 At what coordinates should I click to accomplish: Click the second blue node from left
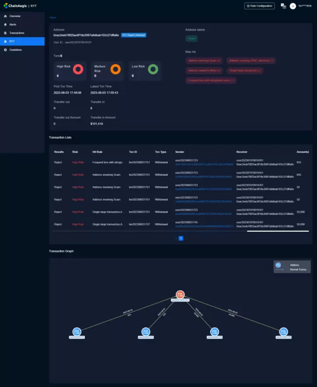(145, 331)
